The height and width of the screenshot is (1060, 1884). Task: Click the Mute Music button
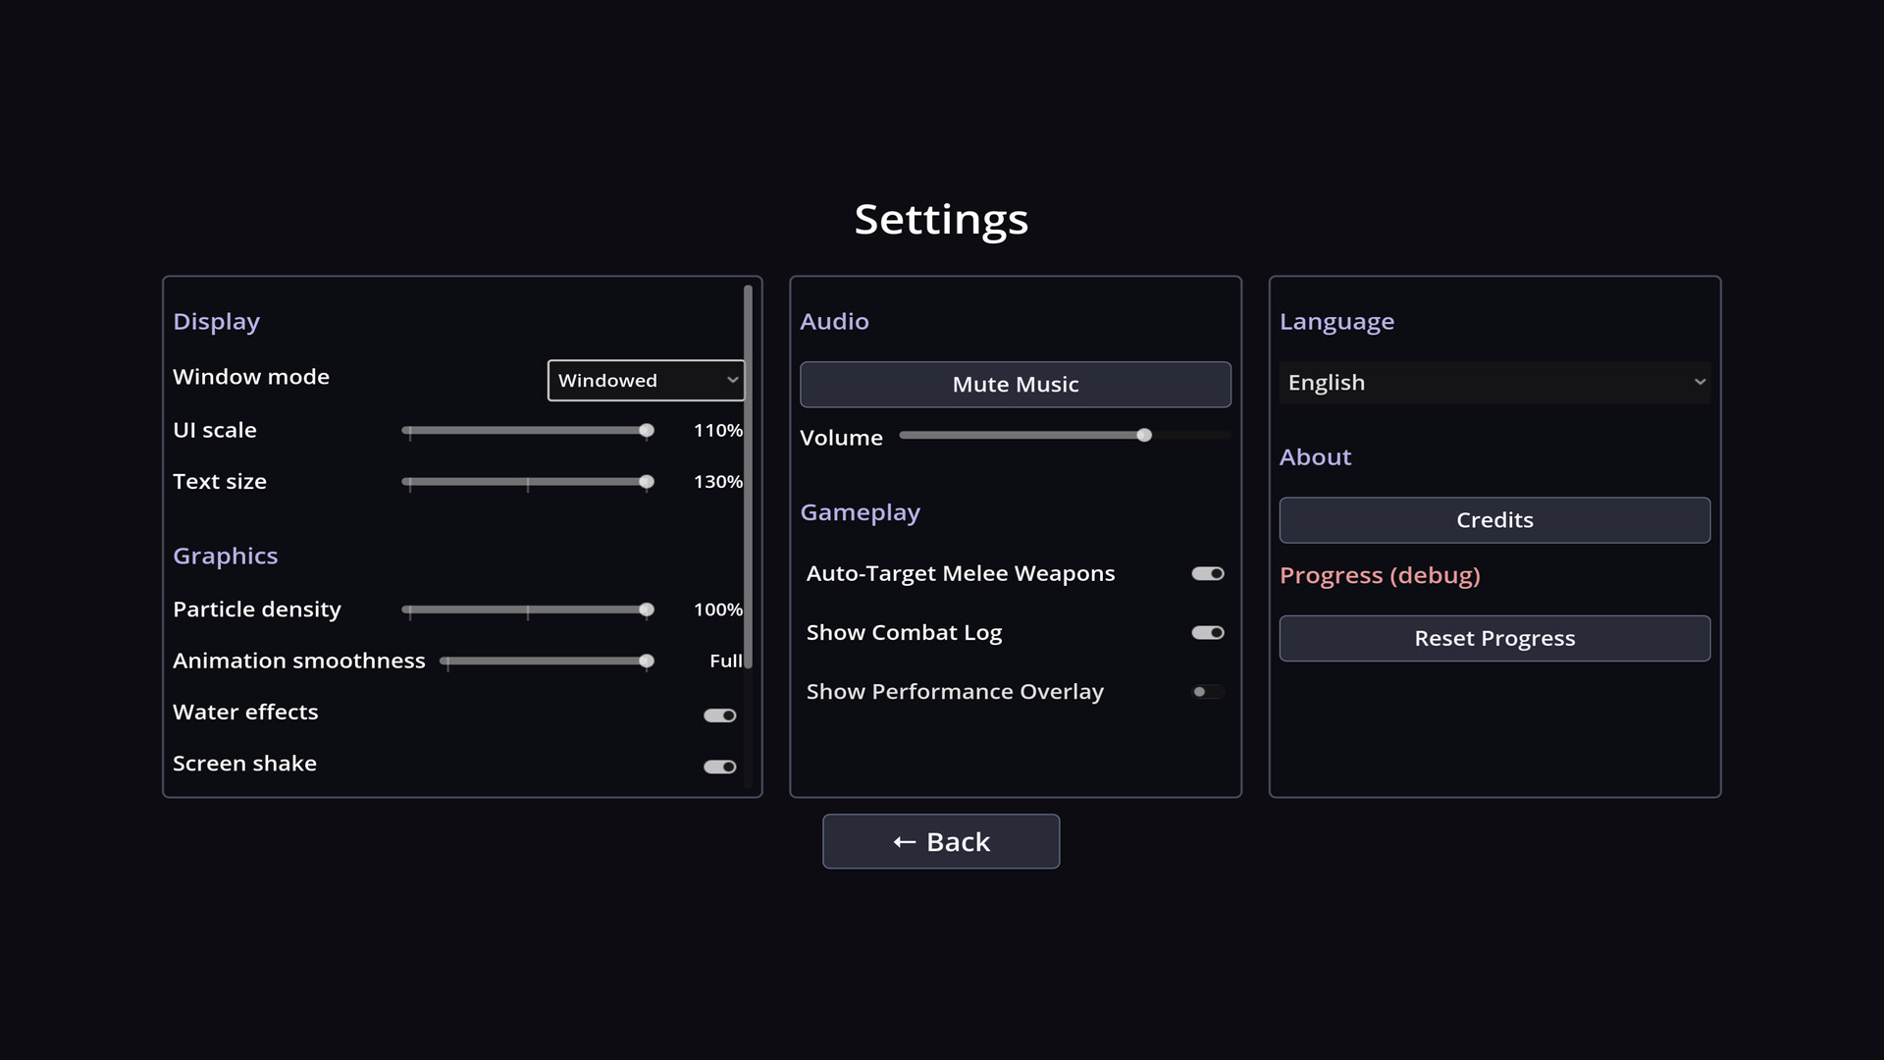pos(1016,385)
